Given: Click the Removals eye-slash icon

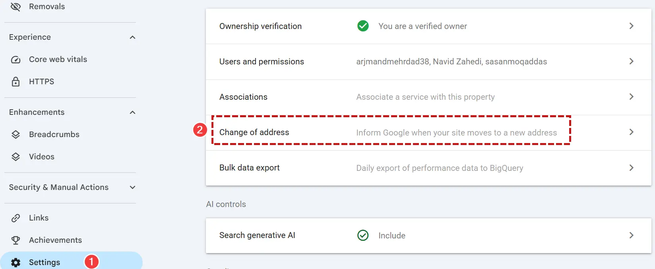Looking at the screenshot, I should pos(16,6).
